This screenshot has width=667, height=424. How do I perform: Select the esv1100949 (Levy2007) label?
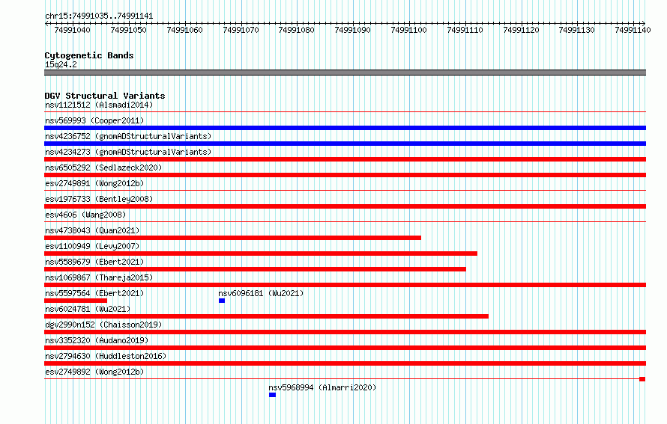click(92, 246)
